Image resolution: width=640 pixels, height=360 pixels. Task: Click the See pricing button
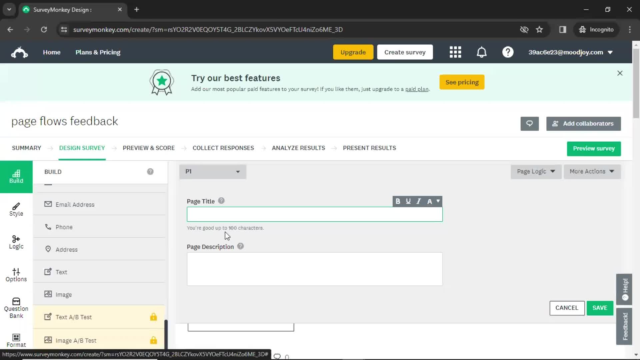(462, 82)
